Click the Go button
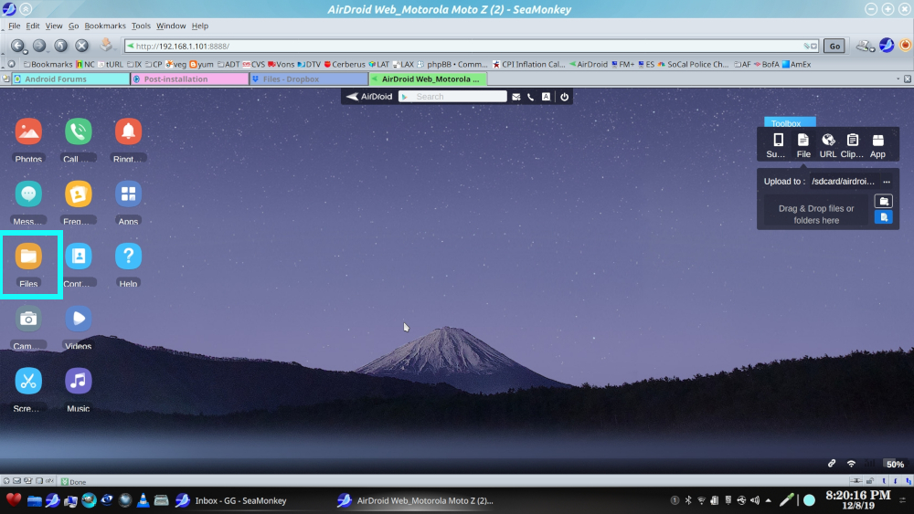Screen dimensions: 914x514 (x=834, y=46)
